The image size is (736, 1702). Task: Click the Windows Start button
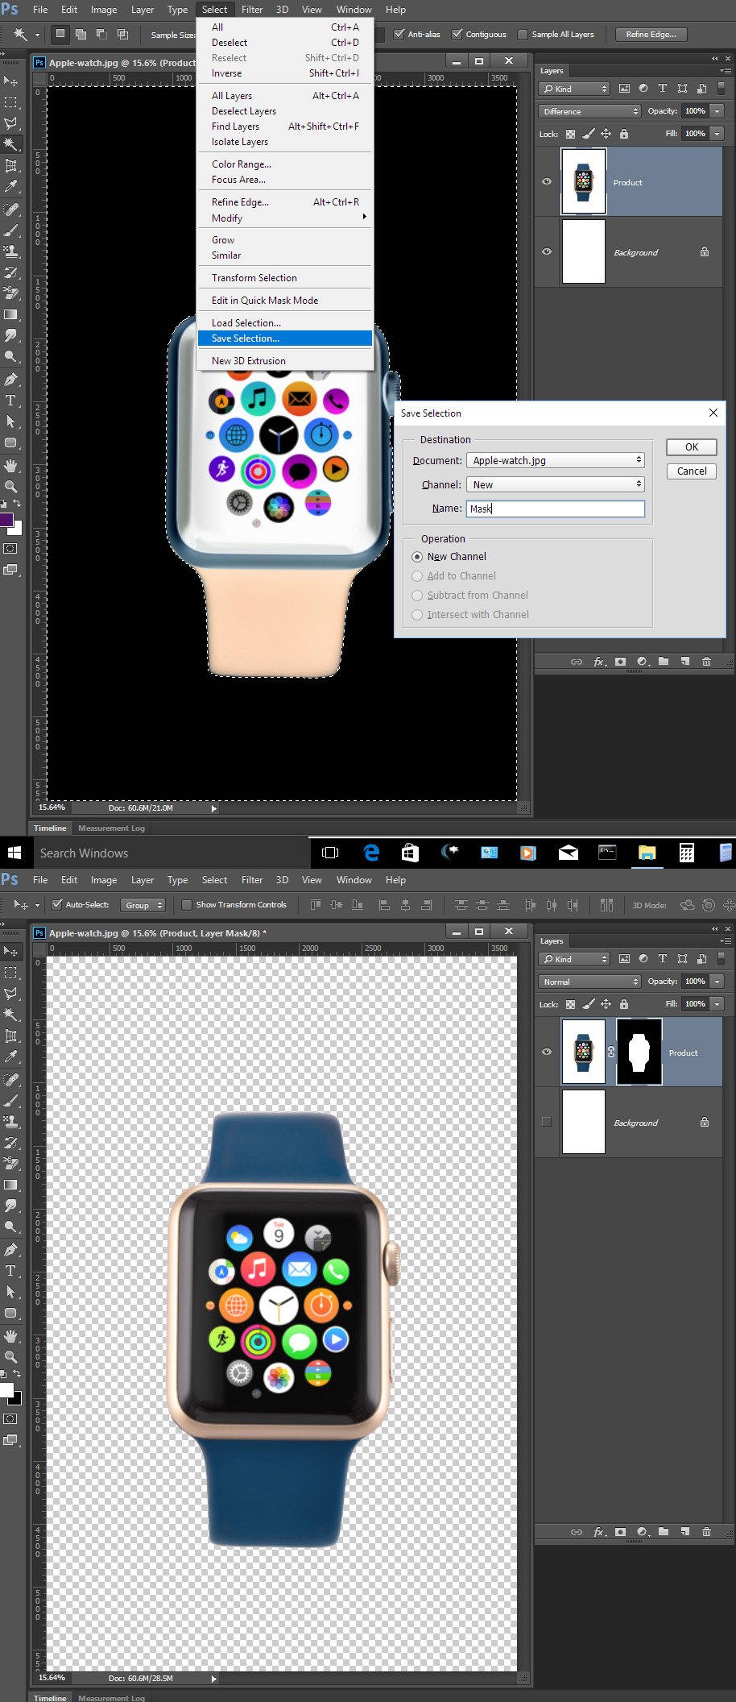14,853
